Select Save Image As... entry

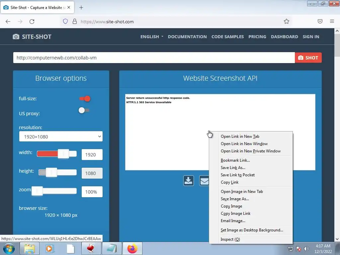[235, 199]
